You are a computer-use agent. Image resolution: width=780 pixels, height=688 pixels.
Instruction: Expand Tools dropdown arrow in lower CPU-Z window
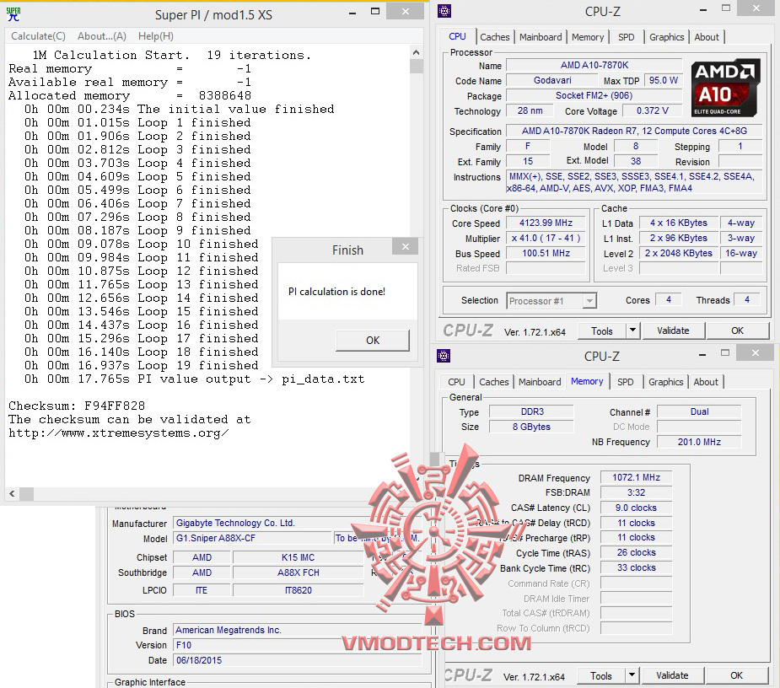click(x=632, y=675)
